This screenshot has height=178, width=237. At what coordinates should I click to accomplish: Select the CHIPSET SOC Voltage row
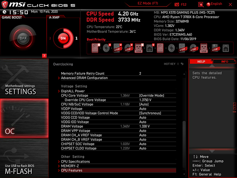pyautogui.click(x=118, y=144)
